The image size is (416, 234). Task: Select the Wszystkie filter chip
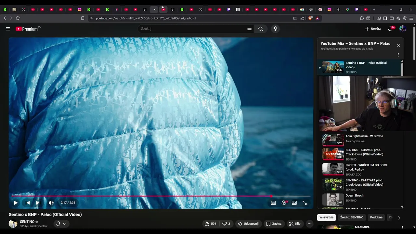coord(326,217)
